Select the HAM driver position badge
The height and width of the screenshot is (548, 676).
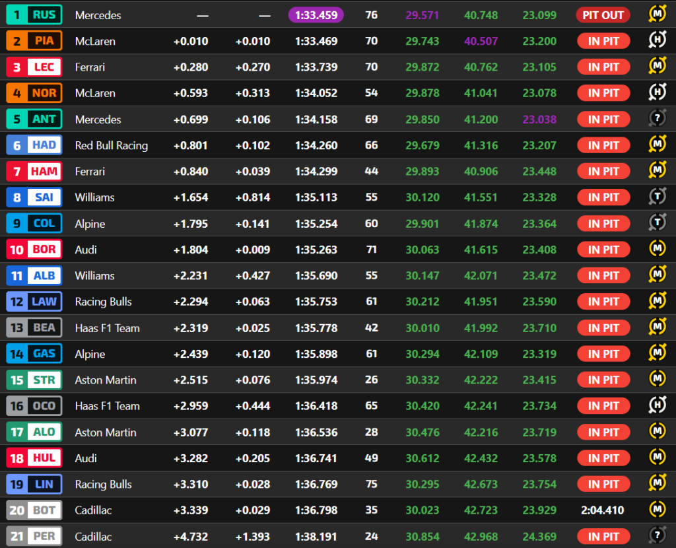coord(34,172)
